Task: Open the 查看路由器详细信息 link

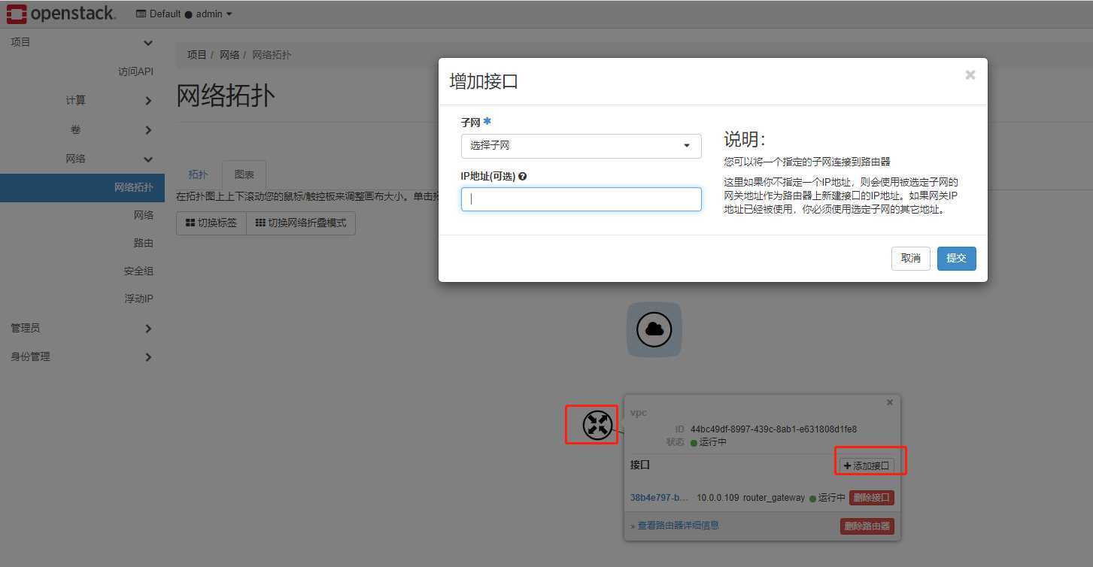Action: [x=679, y=526]
